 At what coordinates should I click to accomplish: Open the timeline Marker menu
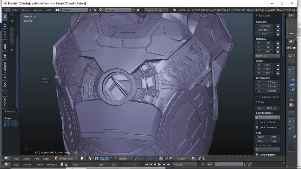click(x=27, y=165)
